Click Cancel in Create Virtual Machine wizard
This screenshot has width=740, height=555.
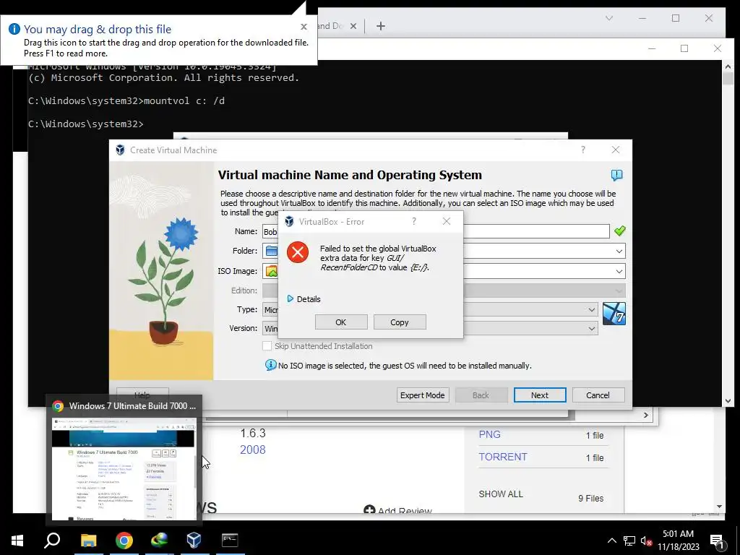(x=598, y=395)
